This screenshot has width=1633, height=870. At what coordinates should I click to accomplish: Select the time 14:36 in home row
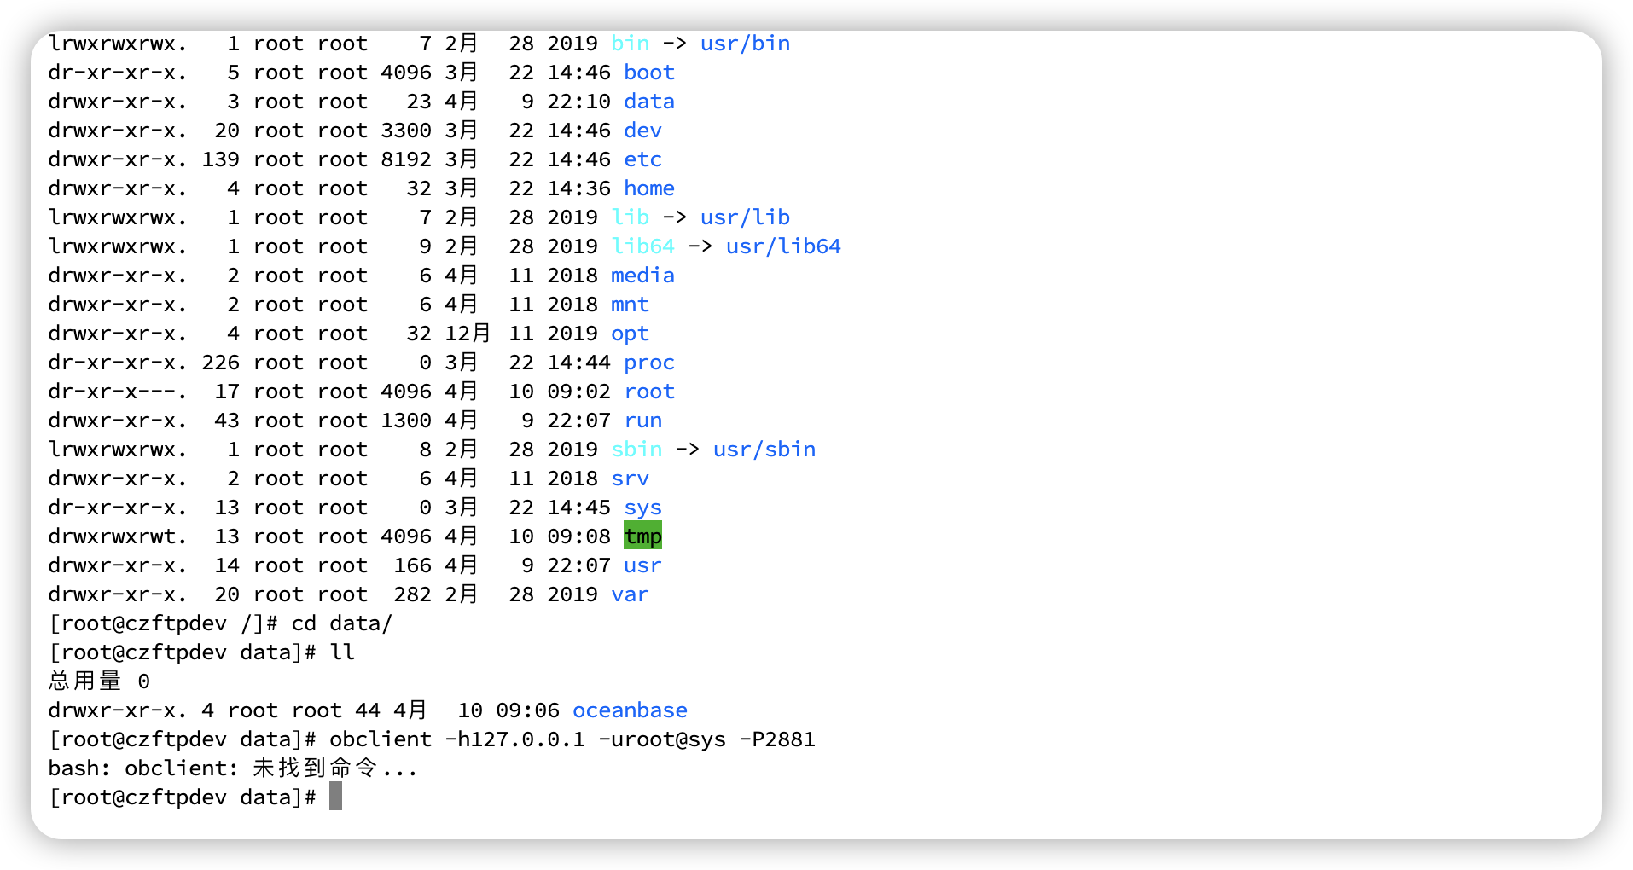579,188
